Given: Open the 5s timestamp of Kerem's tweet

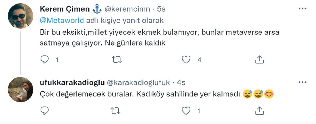Looking at the screenshot, I should pos(161,9).
